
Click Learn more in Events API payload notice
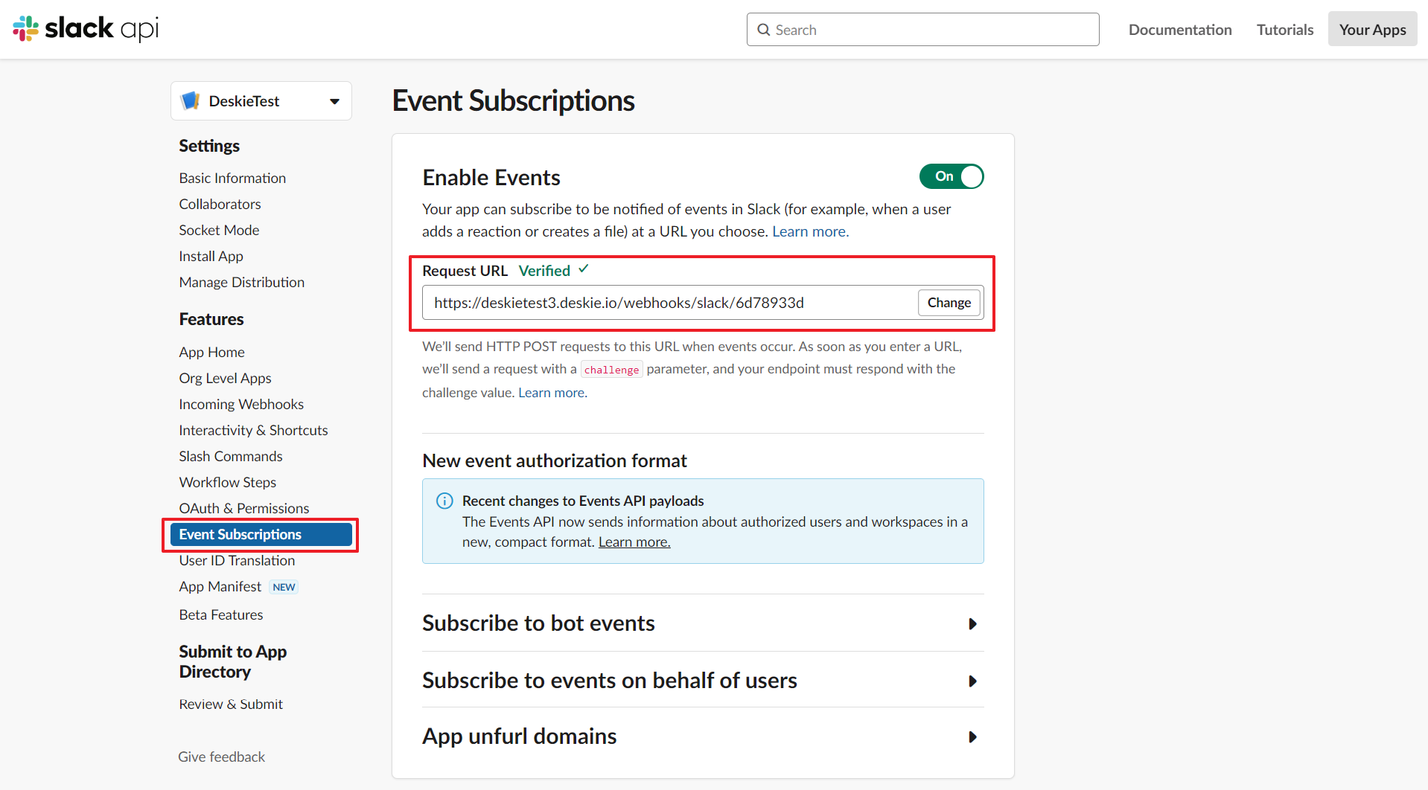(x=634, y=542)
